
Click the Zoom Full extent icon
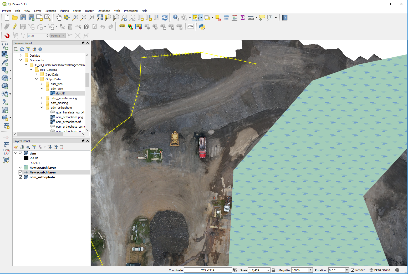point(100,18)
